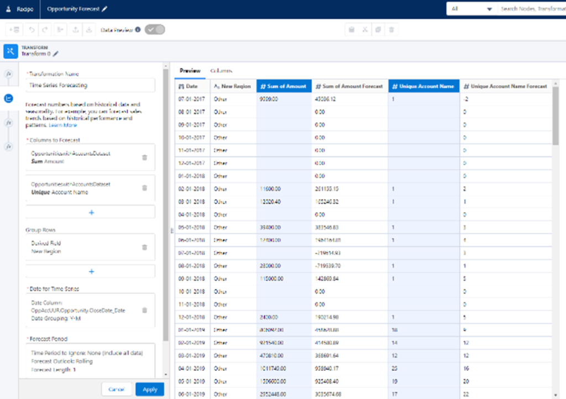
Task: Click the add node icon on the toolbar
Action: coord(14,29)
